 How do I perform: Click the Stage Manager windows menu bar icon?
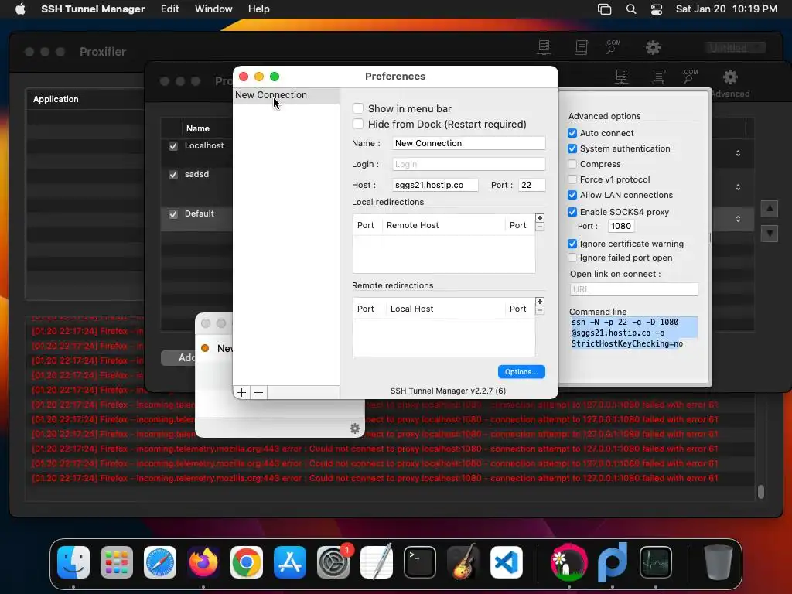(x=605, y=9)
